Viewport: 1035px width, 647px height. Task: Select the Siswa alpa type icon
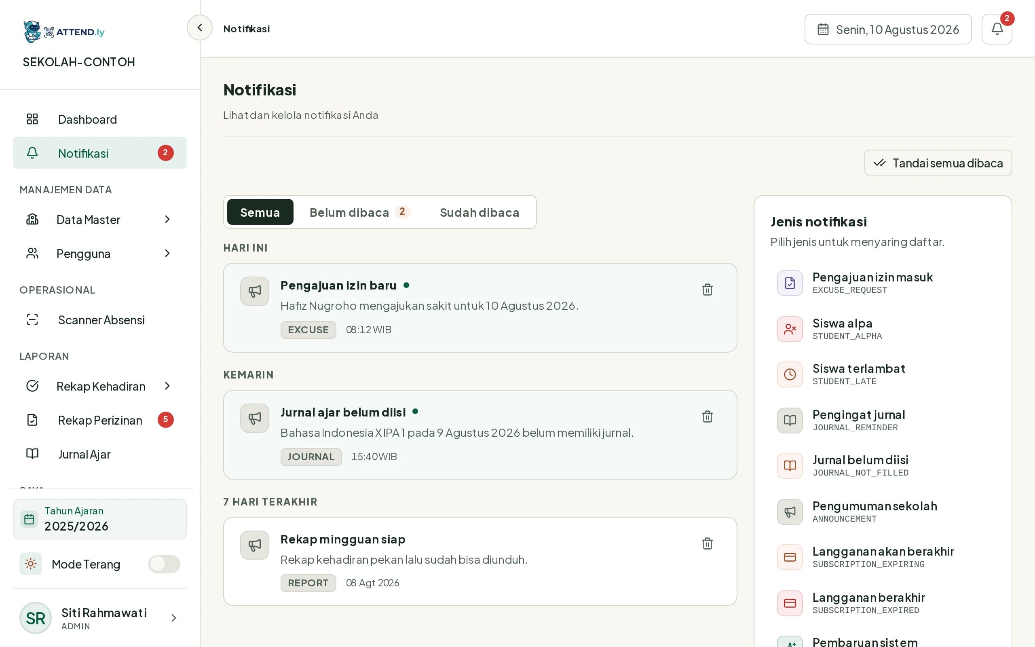pos(790,329)
